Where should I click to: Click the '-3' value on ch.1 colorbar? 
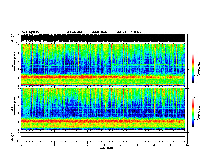coord(197,54)
